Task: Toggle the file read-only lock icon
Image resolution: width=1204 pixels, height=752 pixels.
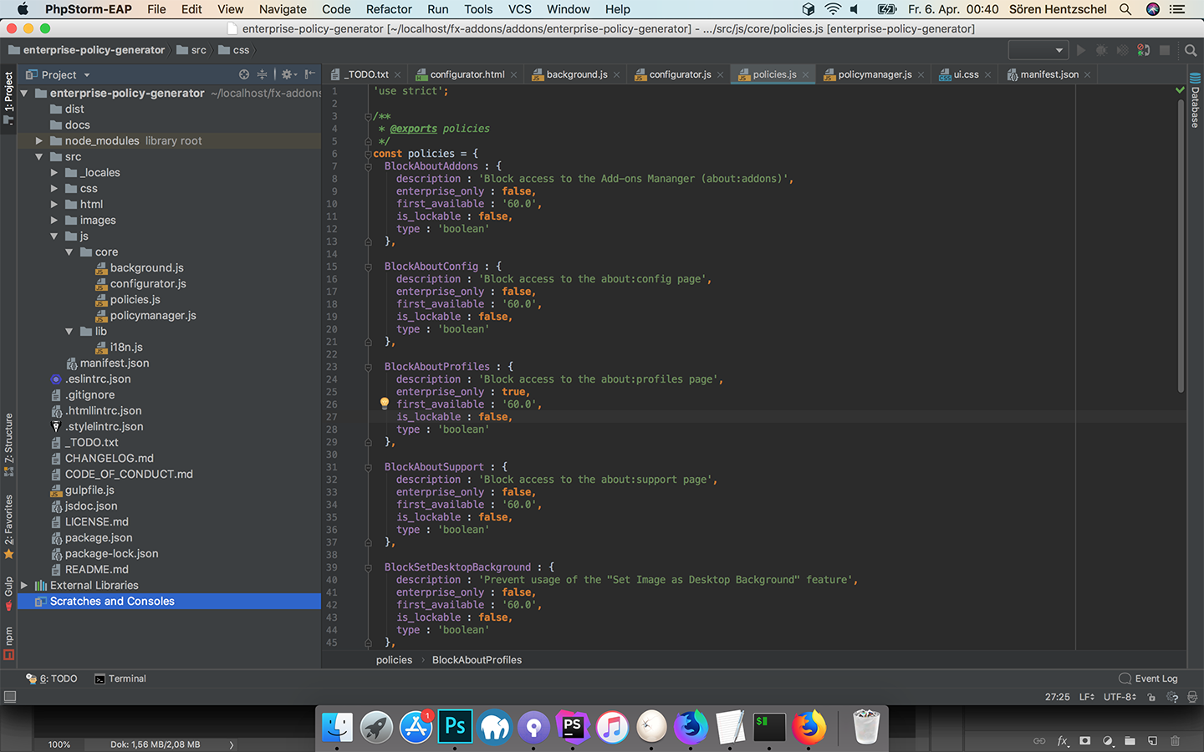Action: [x=1151, y=697]
